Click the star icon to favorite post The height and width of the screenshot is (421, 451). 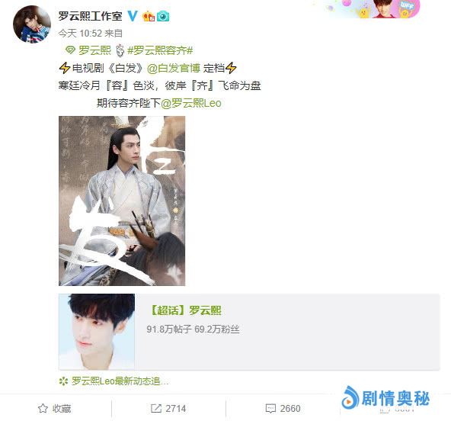tap(43, 408)
